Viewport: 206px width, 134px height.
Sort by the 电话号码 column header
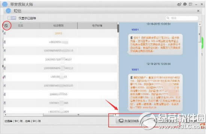58,25
